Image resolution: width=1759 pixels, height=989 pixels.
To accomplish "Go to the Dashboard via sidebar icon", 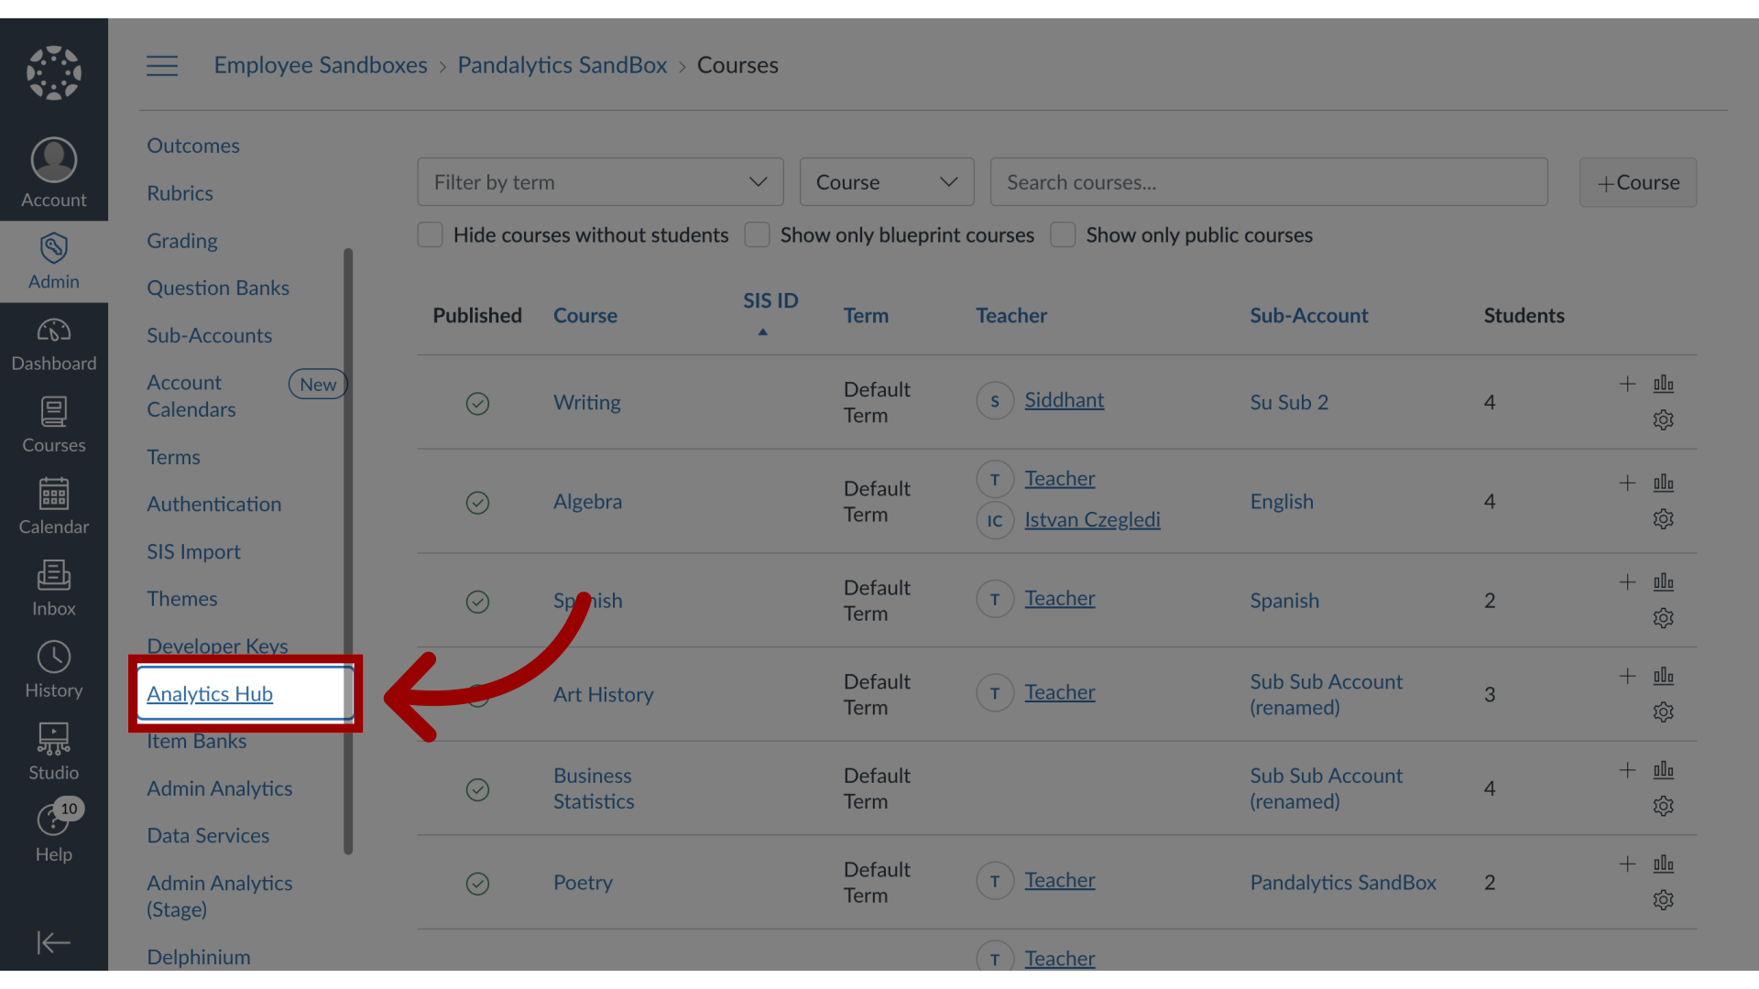I will 53,343.
